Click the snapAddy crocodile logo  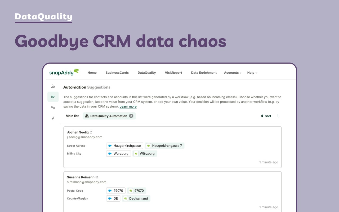pyautogui.click(x=64, y=72)
